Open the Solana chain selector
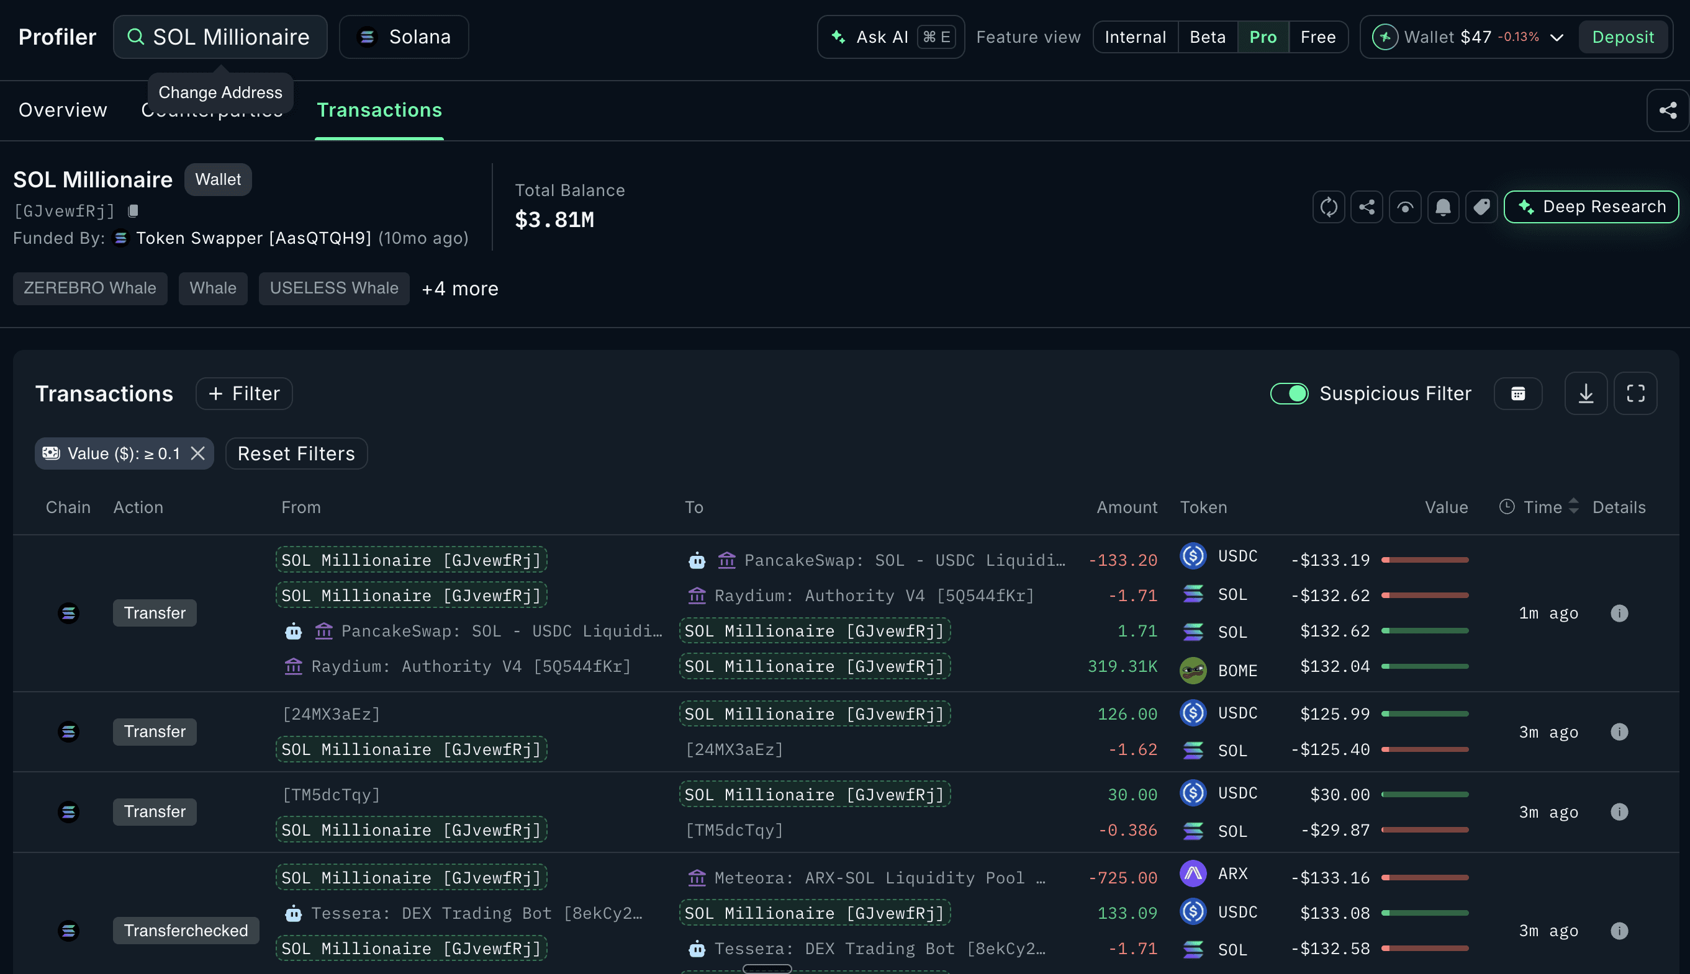 click(x=404, y=37)
